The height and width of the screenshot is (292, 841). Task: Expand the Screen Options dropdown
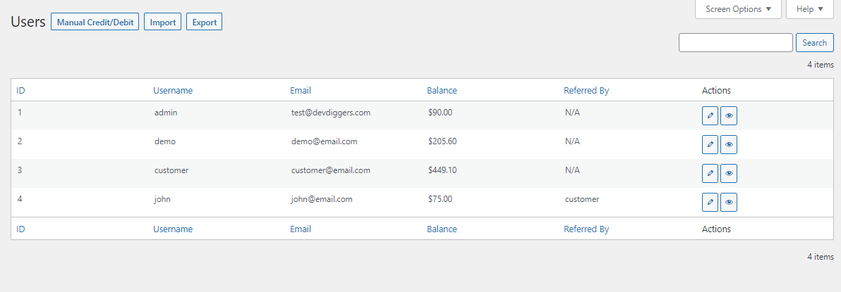coord(738,9)
